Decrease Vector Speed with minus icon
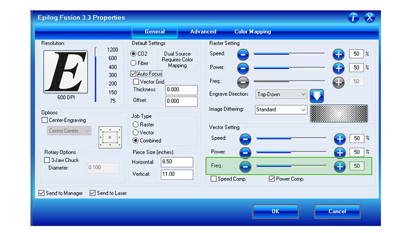This screenshot has width=410, height=233. tap(245, 139)
